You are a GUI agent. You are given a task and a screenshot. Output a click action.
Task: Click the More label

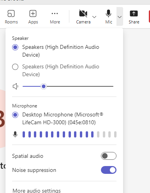click(x=55, y=22)
